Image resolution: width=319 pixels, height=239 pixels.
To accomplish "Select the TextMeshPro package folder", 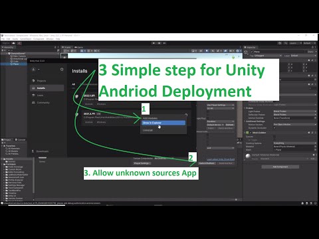I will (x=13, y=191).
